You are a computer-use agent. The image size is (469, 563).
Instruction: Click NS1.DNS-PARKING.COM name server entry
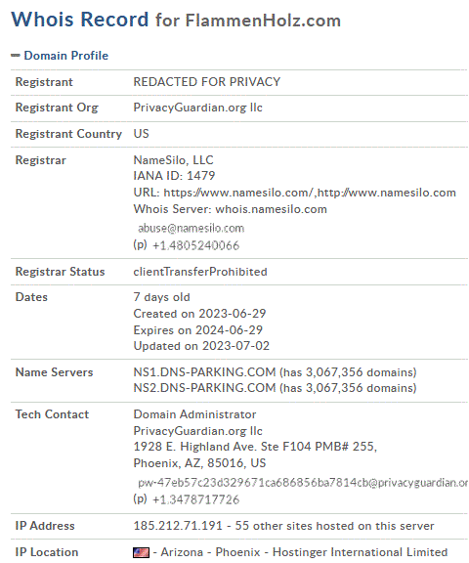204,372
